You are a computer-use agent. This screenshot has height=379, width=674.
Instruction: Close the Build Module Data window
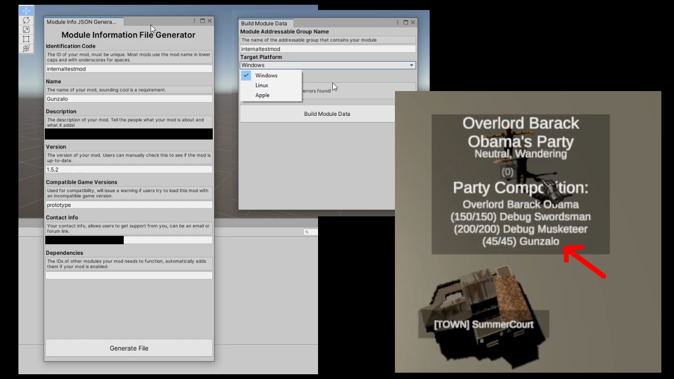tap(413, 23)
